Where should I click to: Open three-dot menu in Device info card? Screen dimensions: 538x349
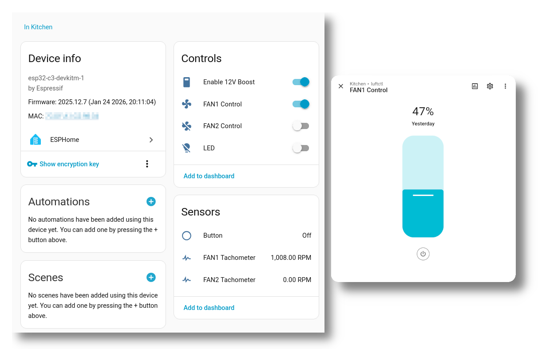147,164
